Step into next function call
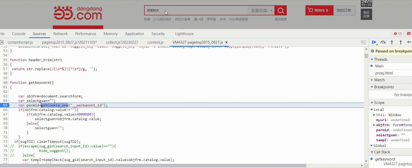This screenshot has height=168, width=412. tap(392, 42)
